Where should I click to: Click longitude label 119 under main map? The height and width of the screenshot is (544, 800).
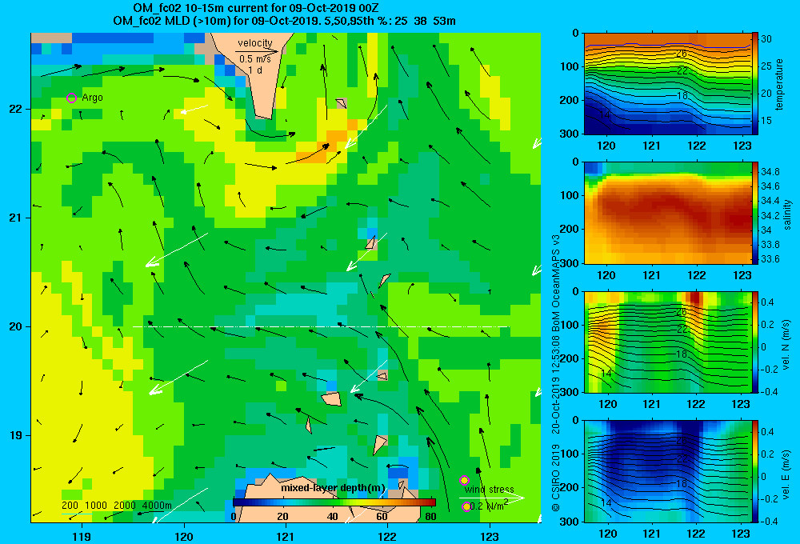[82, 536]
